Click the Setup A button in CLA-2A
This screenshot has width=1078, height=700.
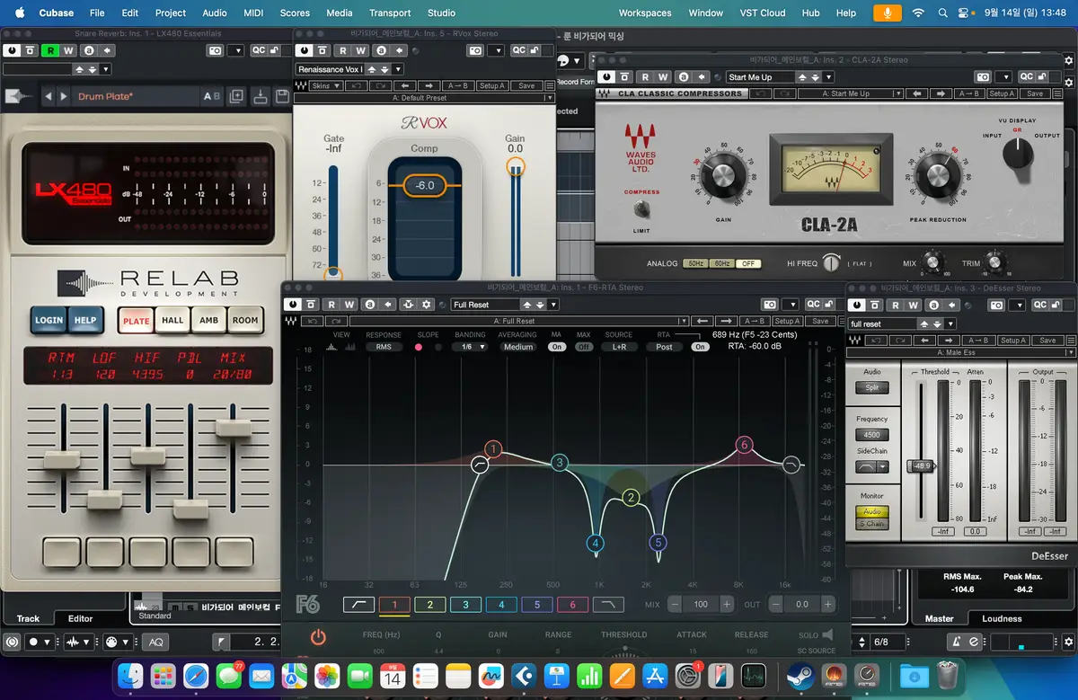[1001, 93]
